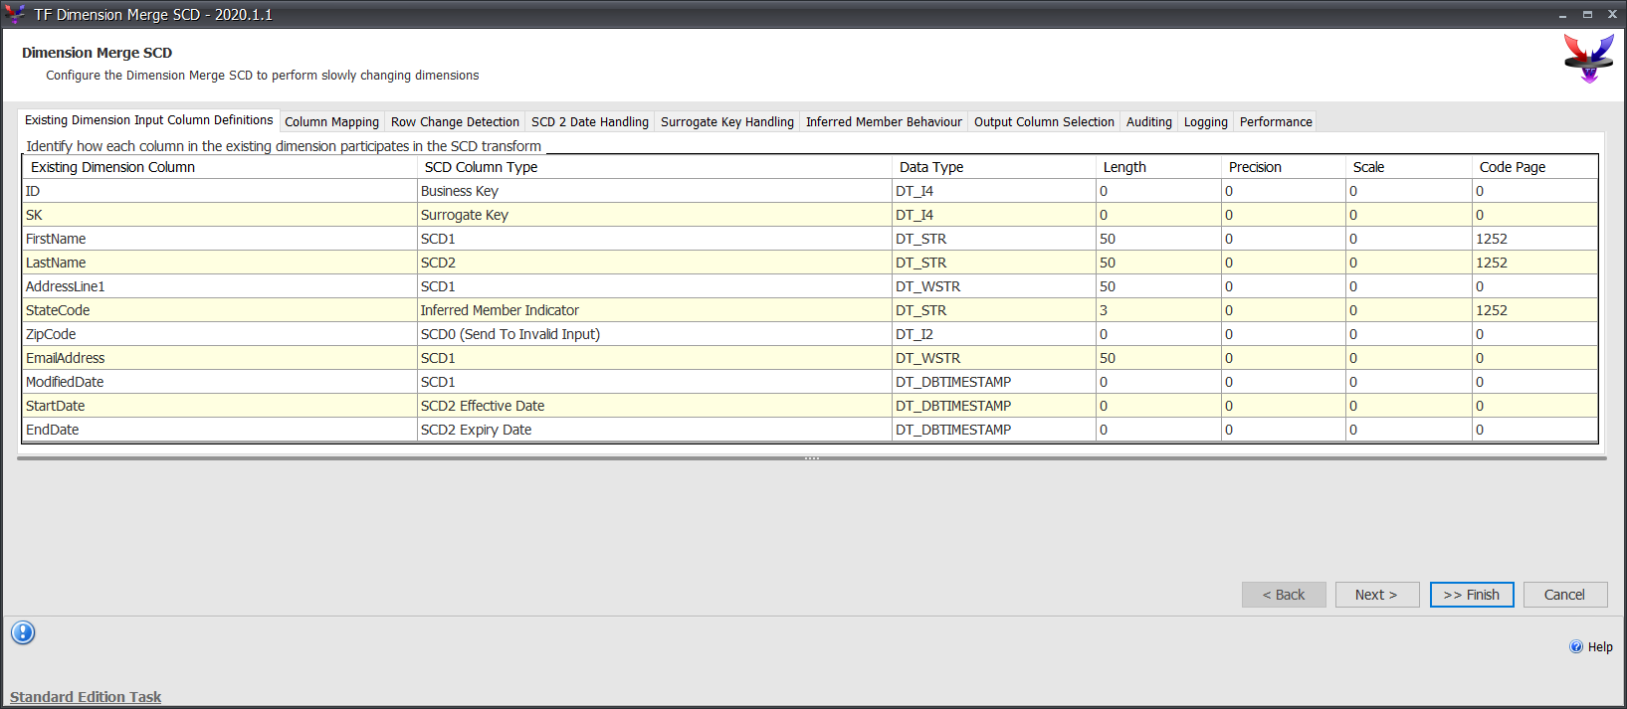The height and width of the screenshot is (709, 1627).
Task: Click the Scale column header
Action: (x=1409, y=167)
